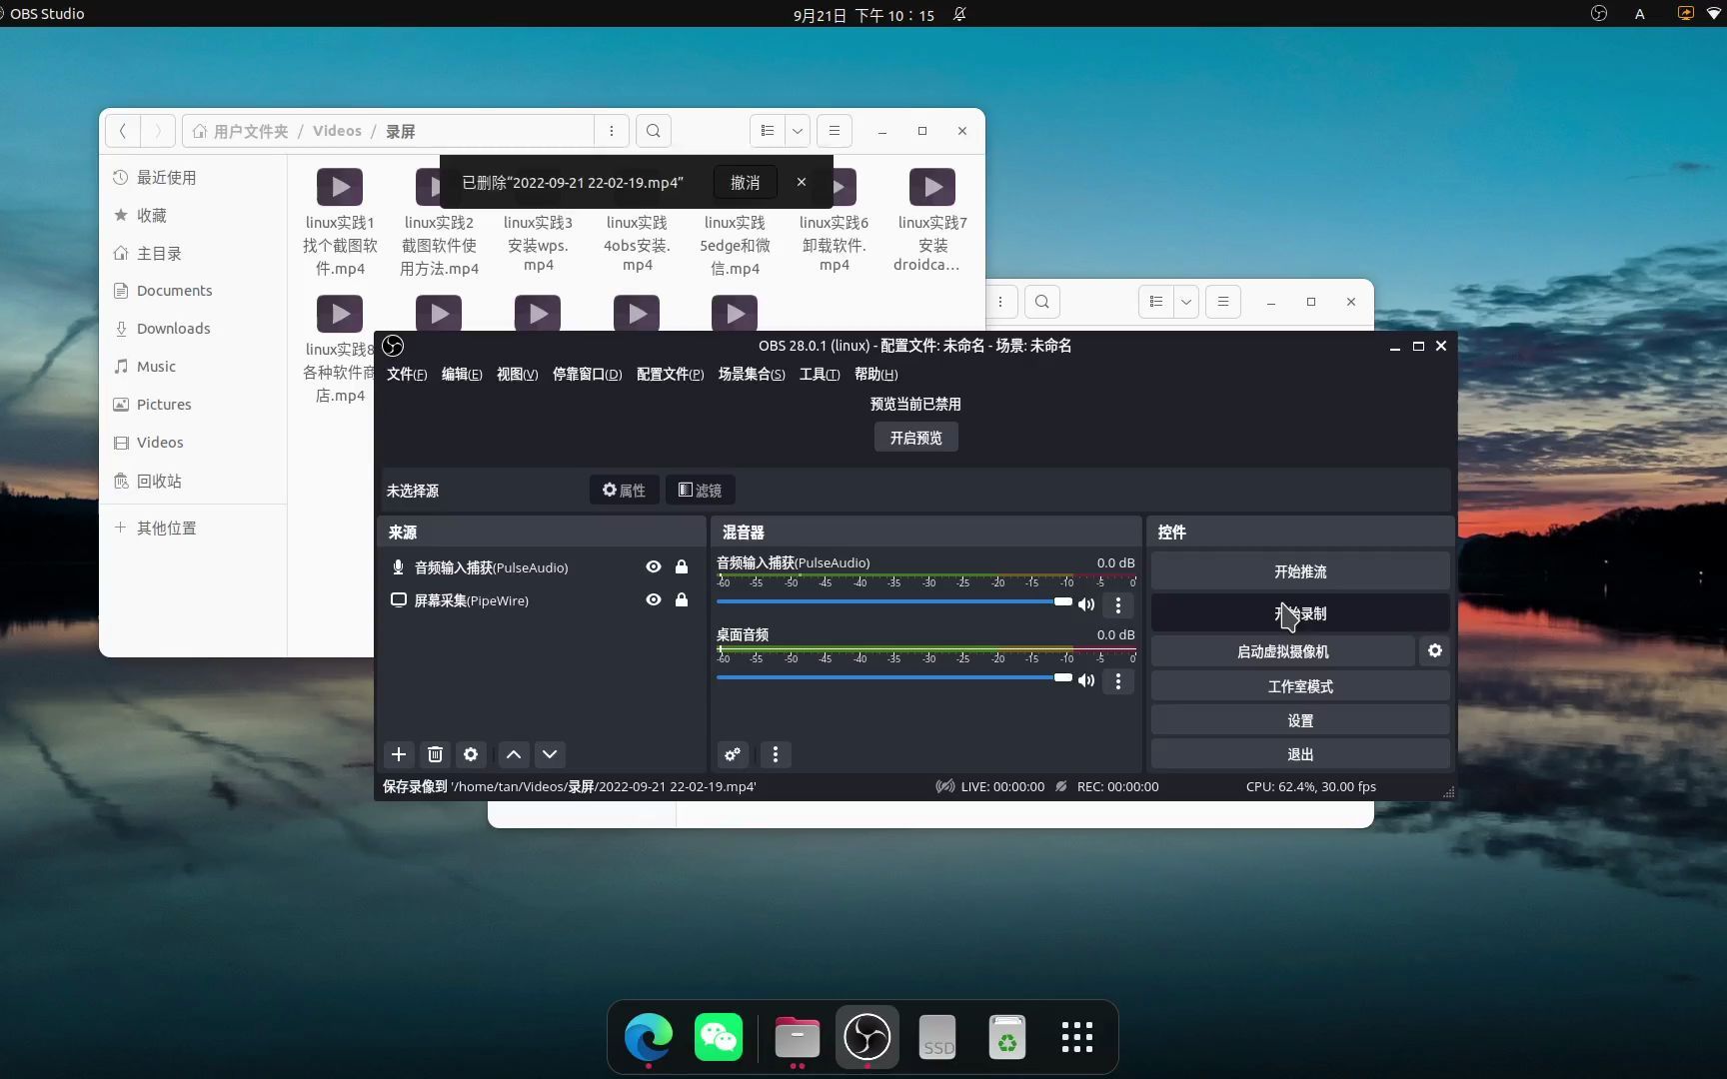The height and width of the screenshot is (1079, 1727).
Task: Go back in the 录屏 file manager
Action: click(x=123, y=131)
